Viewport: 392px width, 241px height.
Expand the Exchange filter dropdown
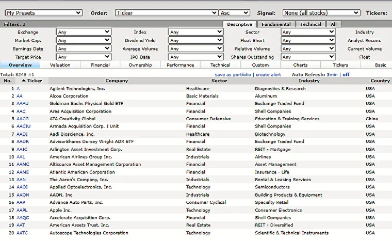(x=84, y=32)
